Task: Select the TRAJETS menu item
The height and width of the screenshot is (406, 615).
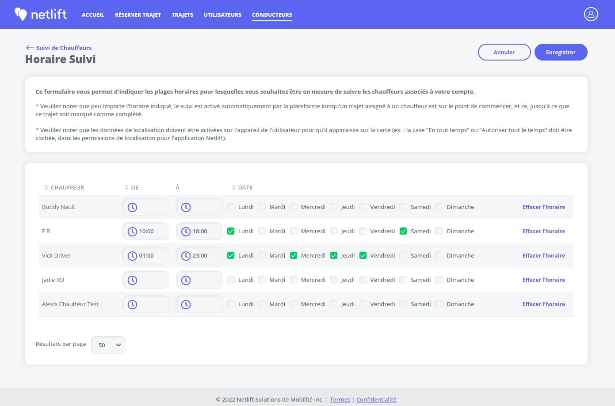Action: click(x=183, y=15)
